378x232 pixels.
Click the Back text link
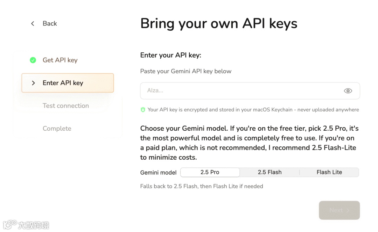click(50, 23)
